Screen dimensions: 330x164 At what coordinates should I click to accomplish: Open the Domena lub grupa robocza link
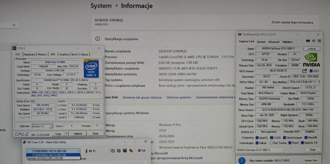142,97
